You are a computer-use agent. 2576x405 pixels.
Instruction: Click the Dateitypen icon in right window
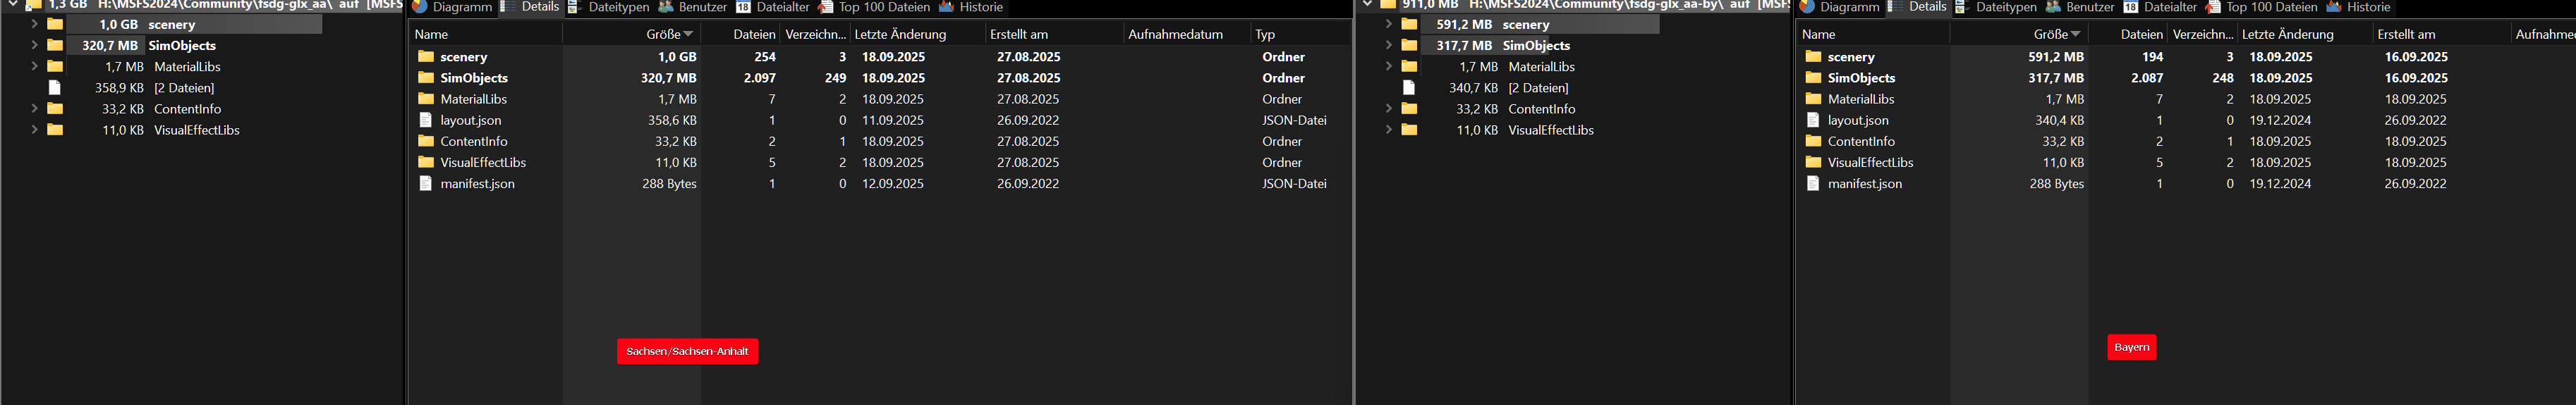click(x=1962, y=7)
